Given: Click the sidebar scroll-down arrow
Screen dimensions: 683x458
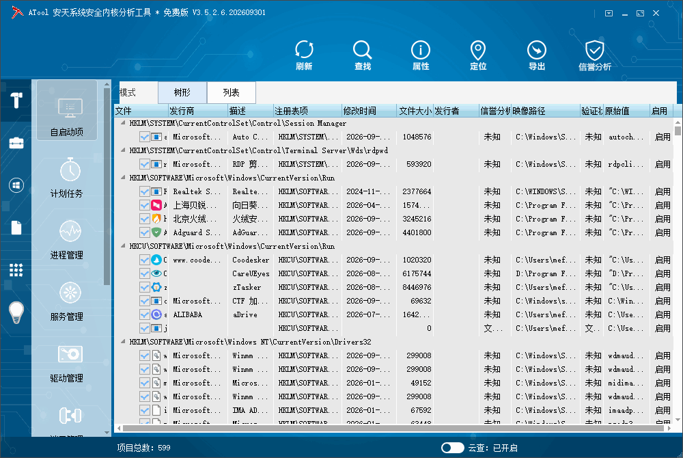Looking at the screenshot, I should point(107,433).
